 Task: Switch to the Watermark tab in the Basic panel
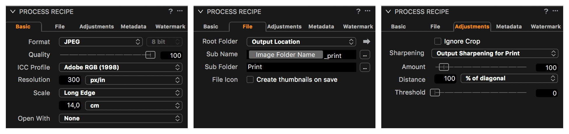tap(170, 26)
